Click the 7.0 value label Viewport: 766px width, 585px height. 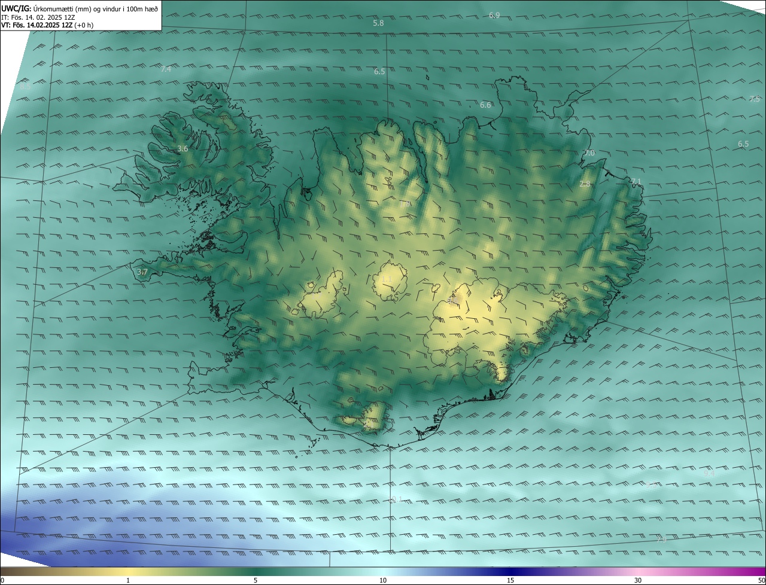pyautogui.click(x=589, y=153)
